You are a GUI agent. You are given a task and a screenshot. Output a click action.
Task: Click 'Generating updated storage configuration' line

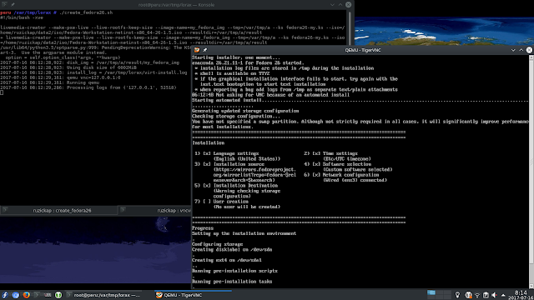pyautogui.click(x=245, y=111)
